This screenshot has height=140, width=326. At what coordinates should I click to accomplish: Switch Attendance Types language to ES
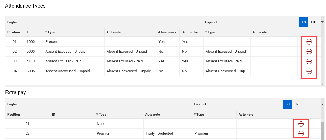pos(304,22)
